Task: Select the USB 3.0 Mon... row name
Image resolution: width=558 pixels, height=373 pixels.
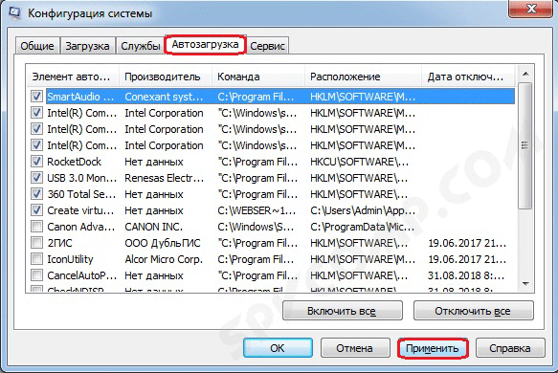Action: [82, 178]
